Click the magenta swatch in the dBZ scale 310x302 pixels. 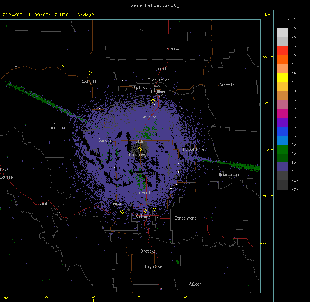point(283,113)
